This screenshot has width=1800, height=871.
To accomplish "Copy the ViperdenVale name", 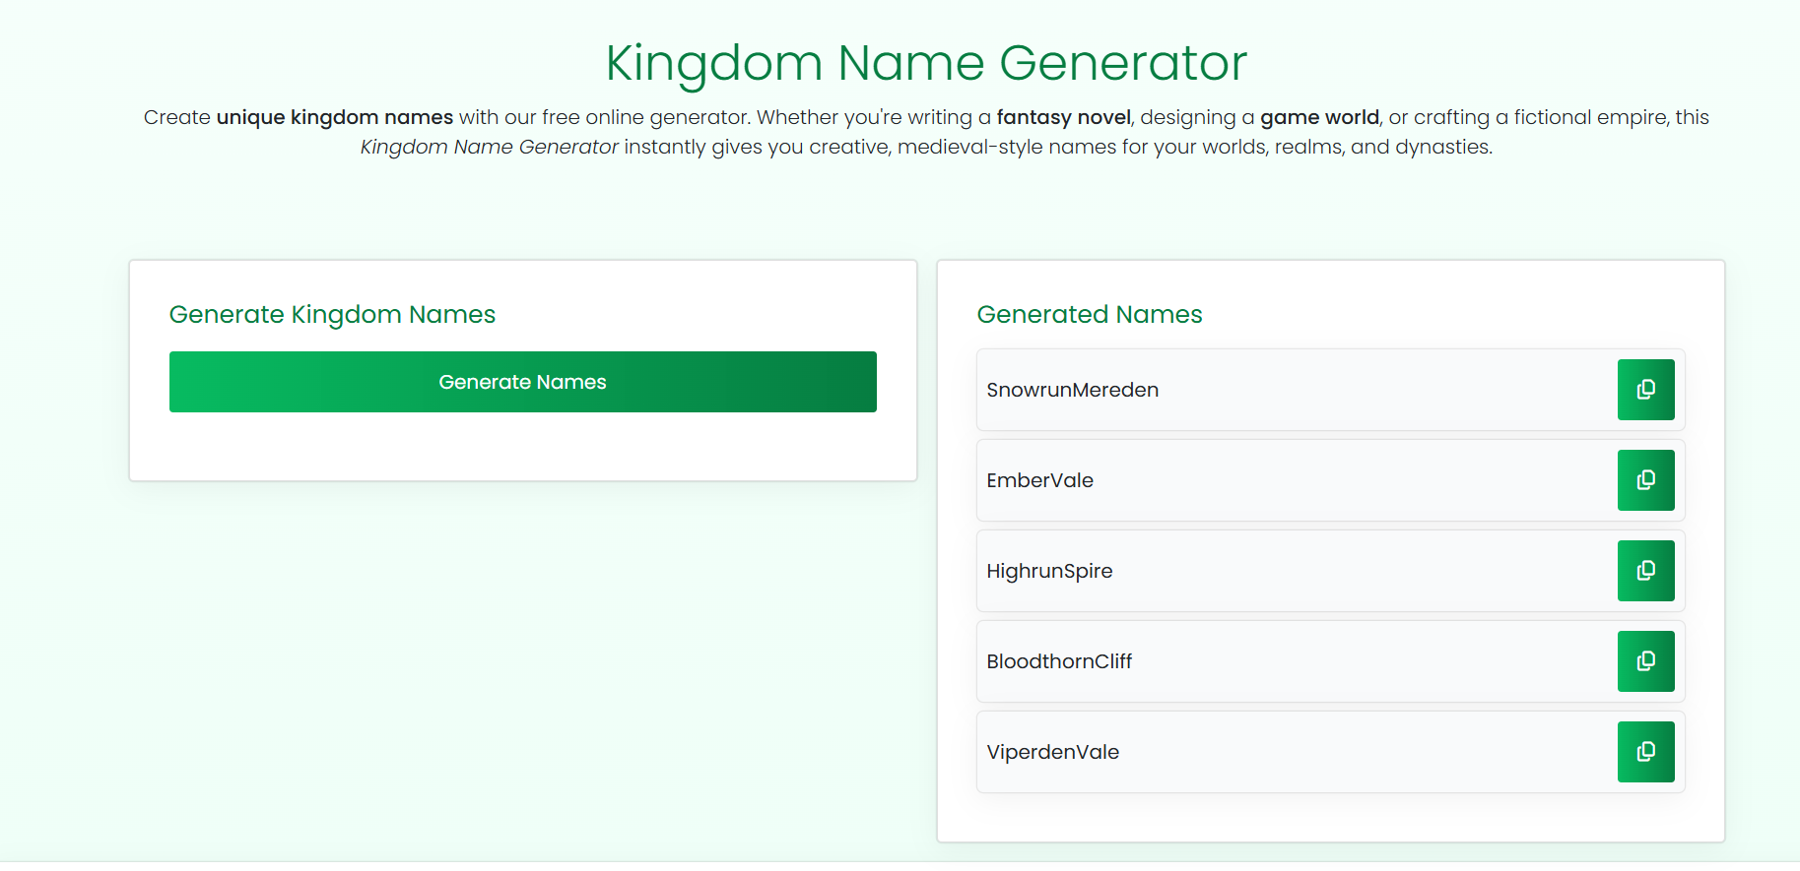I will click(1645, 752).
